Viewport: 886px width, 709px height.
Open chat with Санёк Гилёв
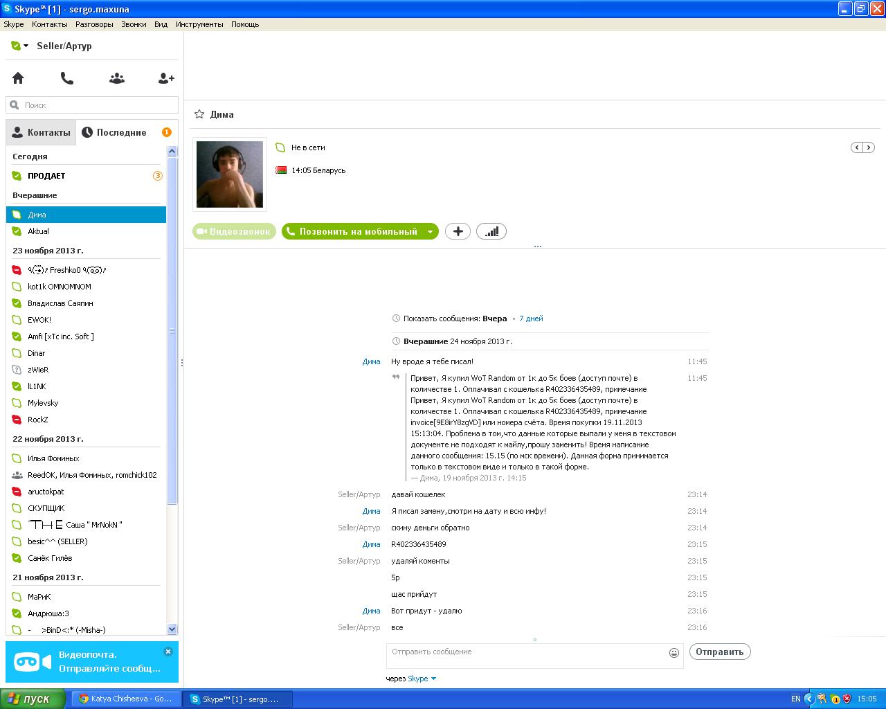tap(87, 558)
